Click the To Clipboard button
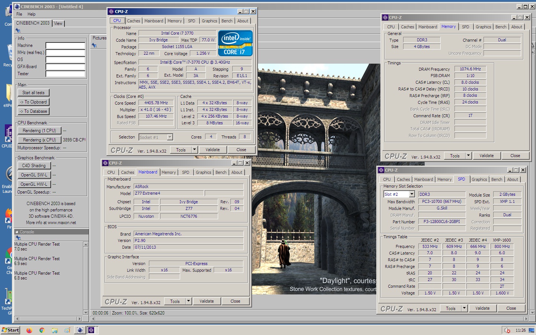The image size is (536, 335). [33, 102]
